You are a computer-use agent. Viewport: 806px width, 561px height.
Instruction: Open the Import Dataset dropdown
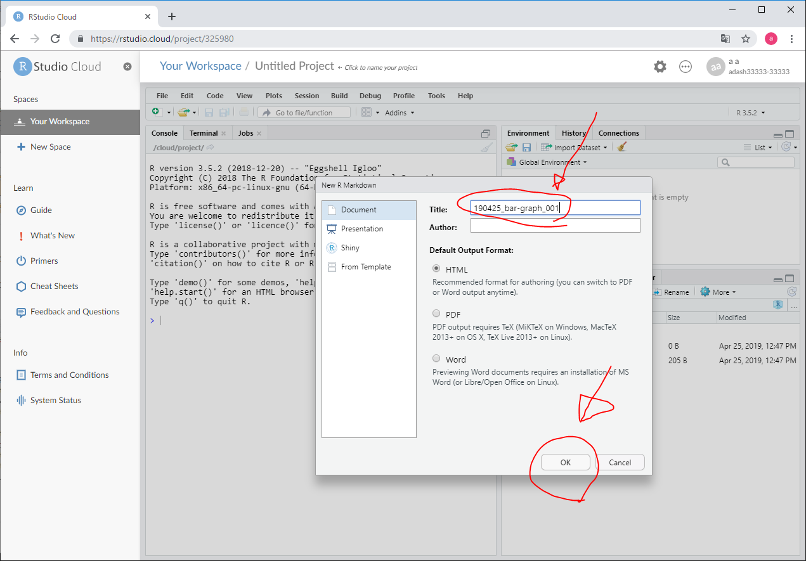coord(573,148)
